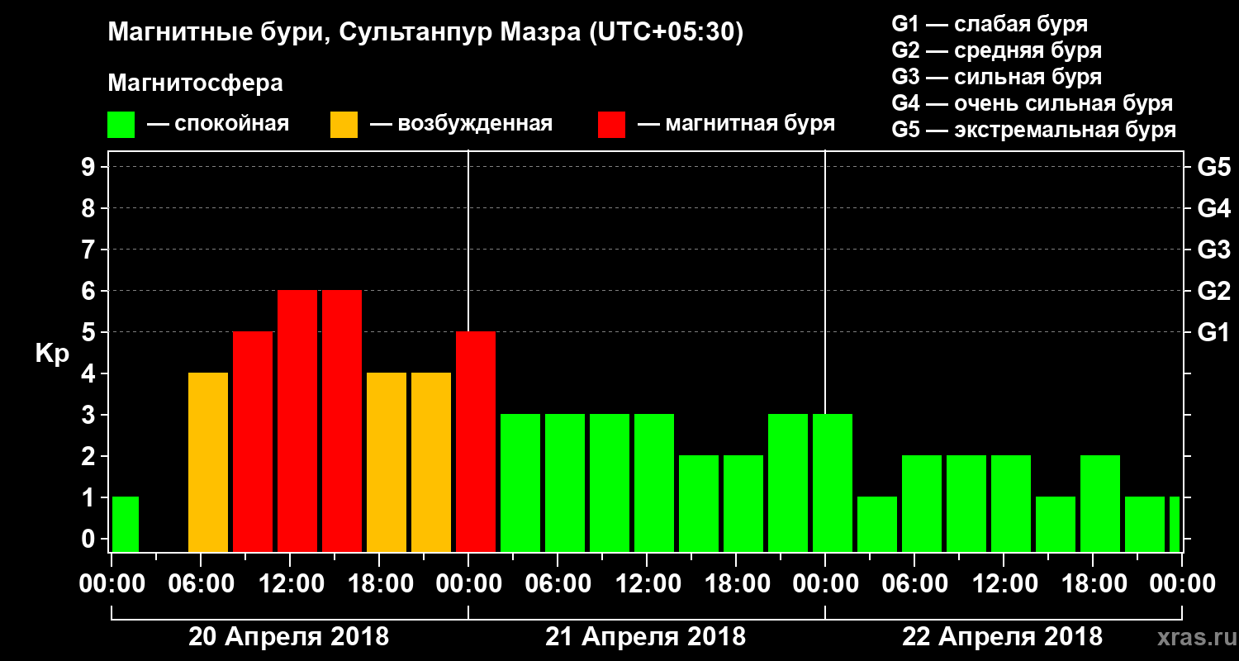Click the 'G5 — экстремальная буря' legend line
Screen dimensions: 1239x661
[x=1033, y=130]
